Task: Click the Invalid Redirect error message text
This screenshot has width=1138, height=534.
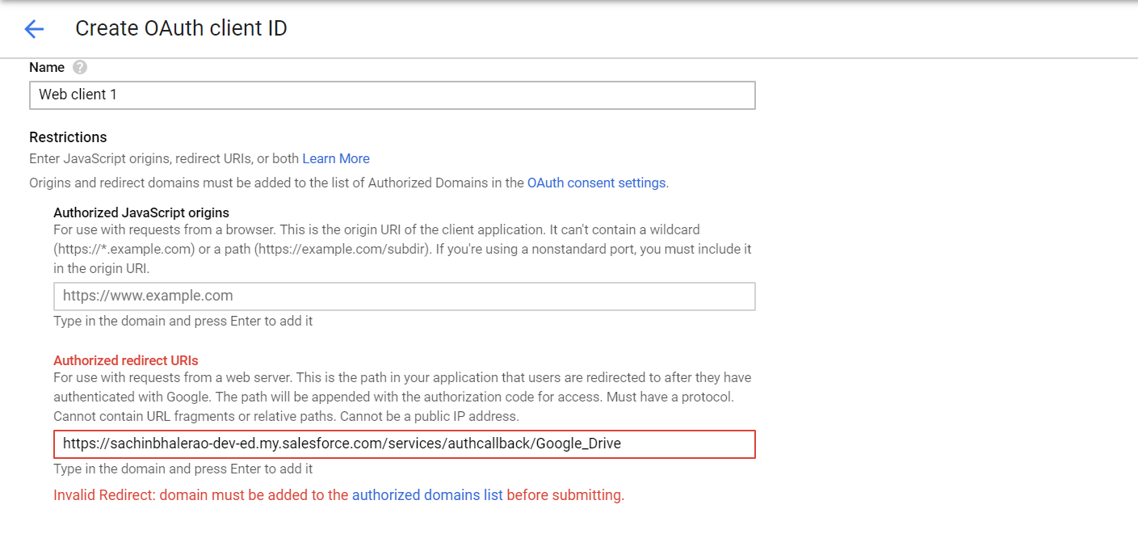Action: [200, 494]
